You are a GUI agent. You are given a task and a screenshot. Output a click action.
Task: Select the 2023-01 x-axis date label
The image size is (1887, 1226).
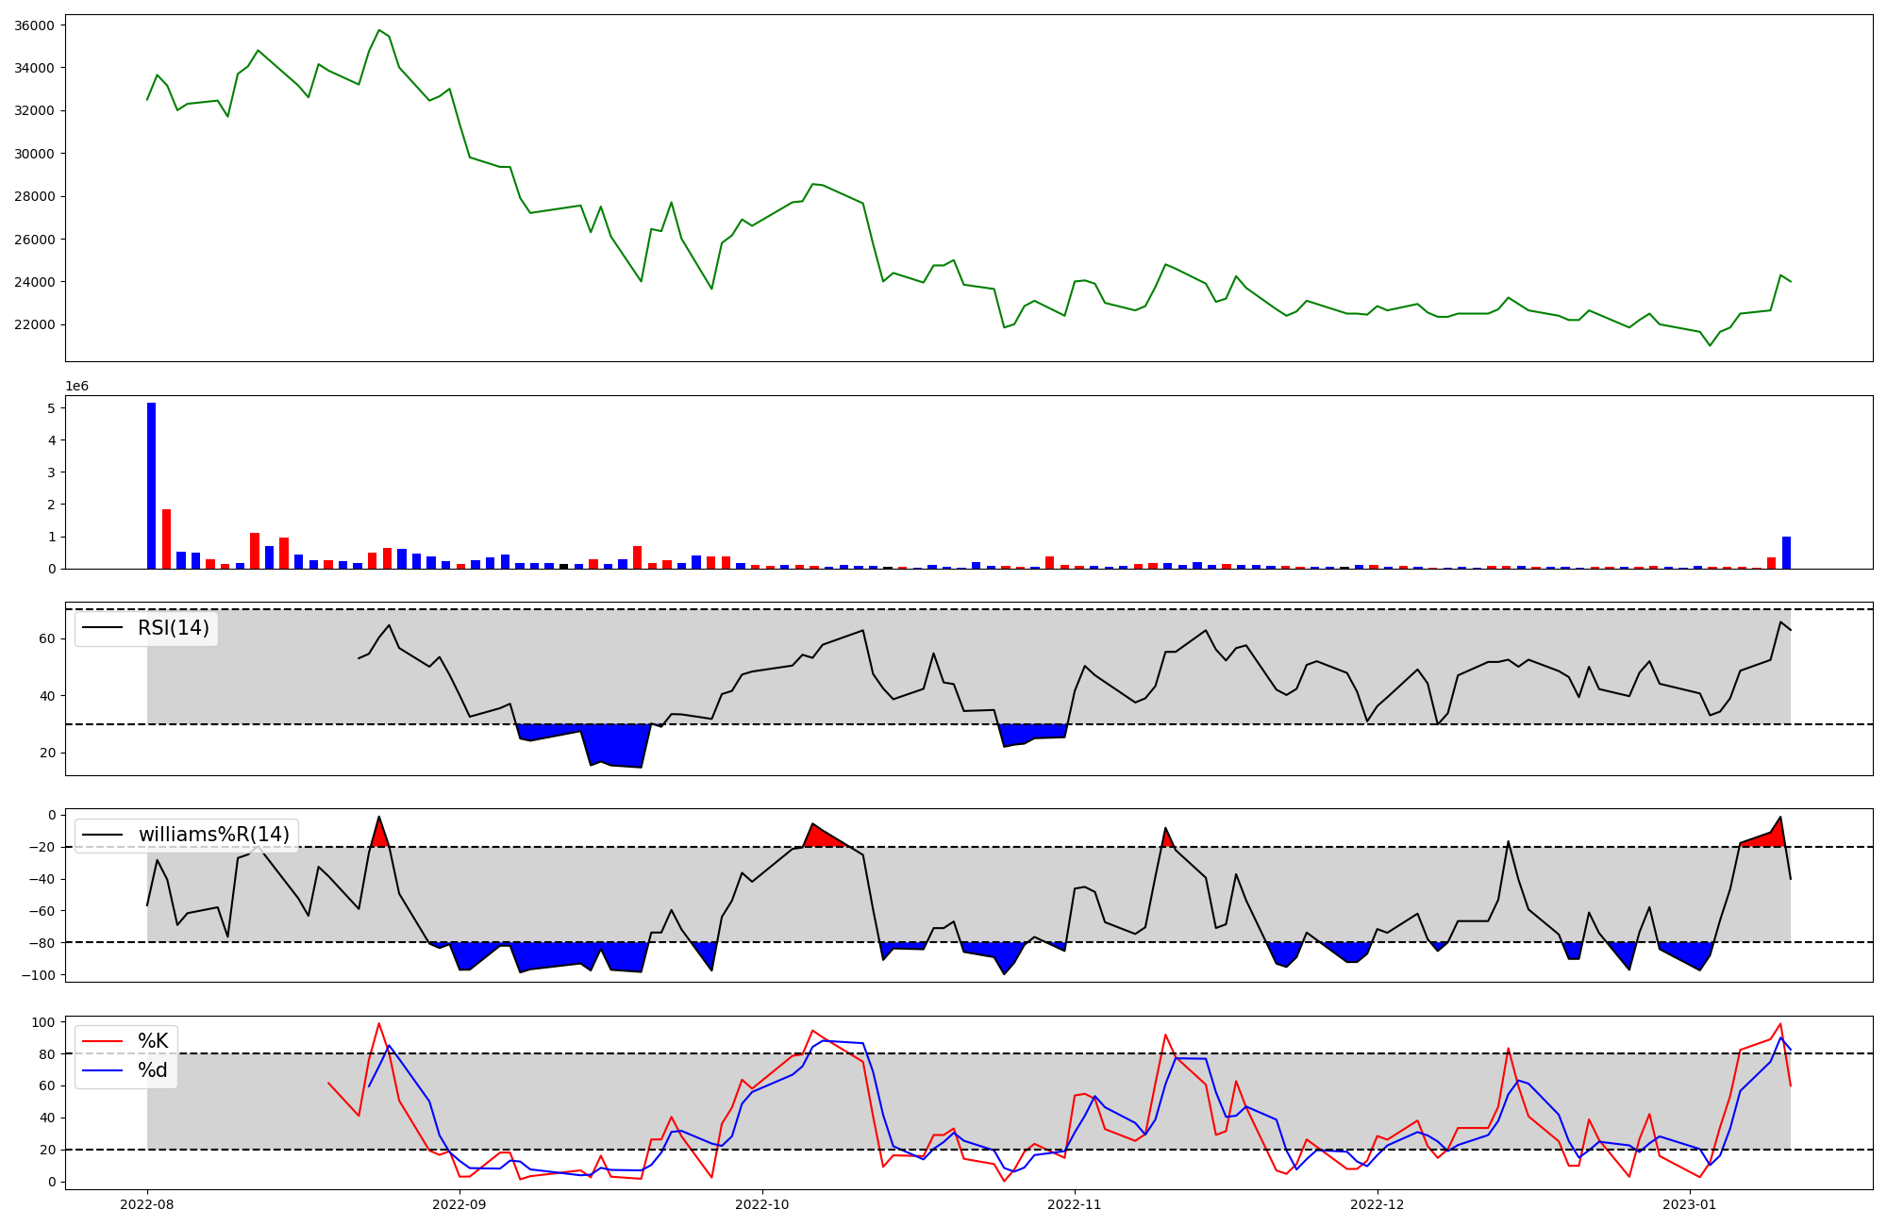[x=1690, y=1204]
